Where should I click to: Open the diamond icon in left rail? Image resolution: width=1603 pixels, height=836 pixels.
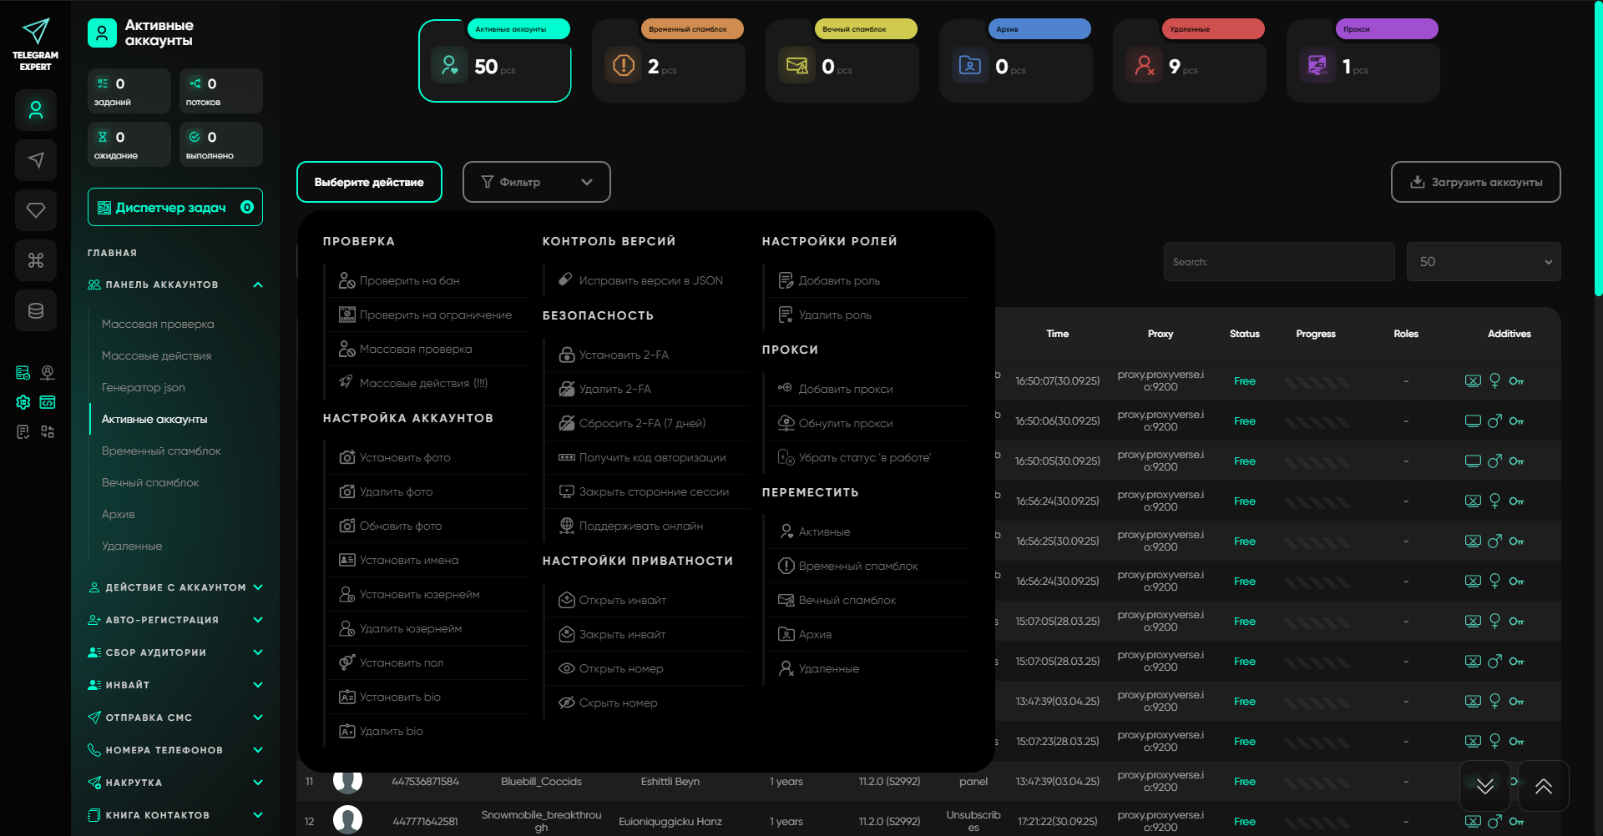point(36,210)
